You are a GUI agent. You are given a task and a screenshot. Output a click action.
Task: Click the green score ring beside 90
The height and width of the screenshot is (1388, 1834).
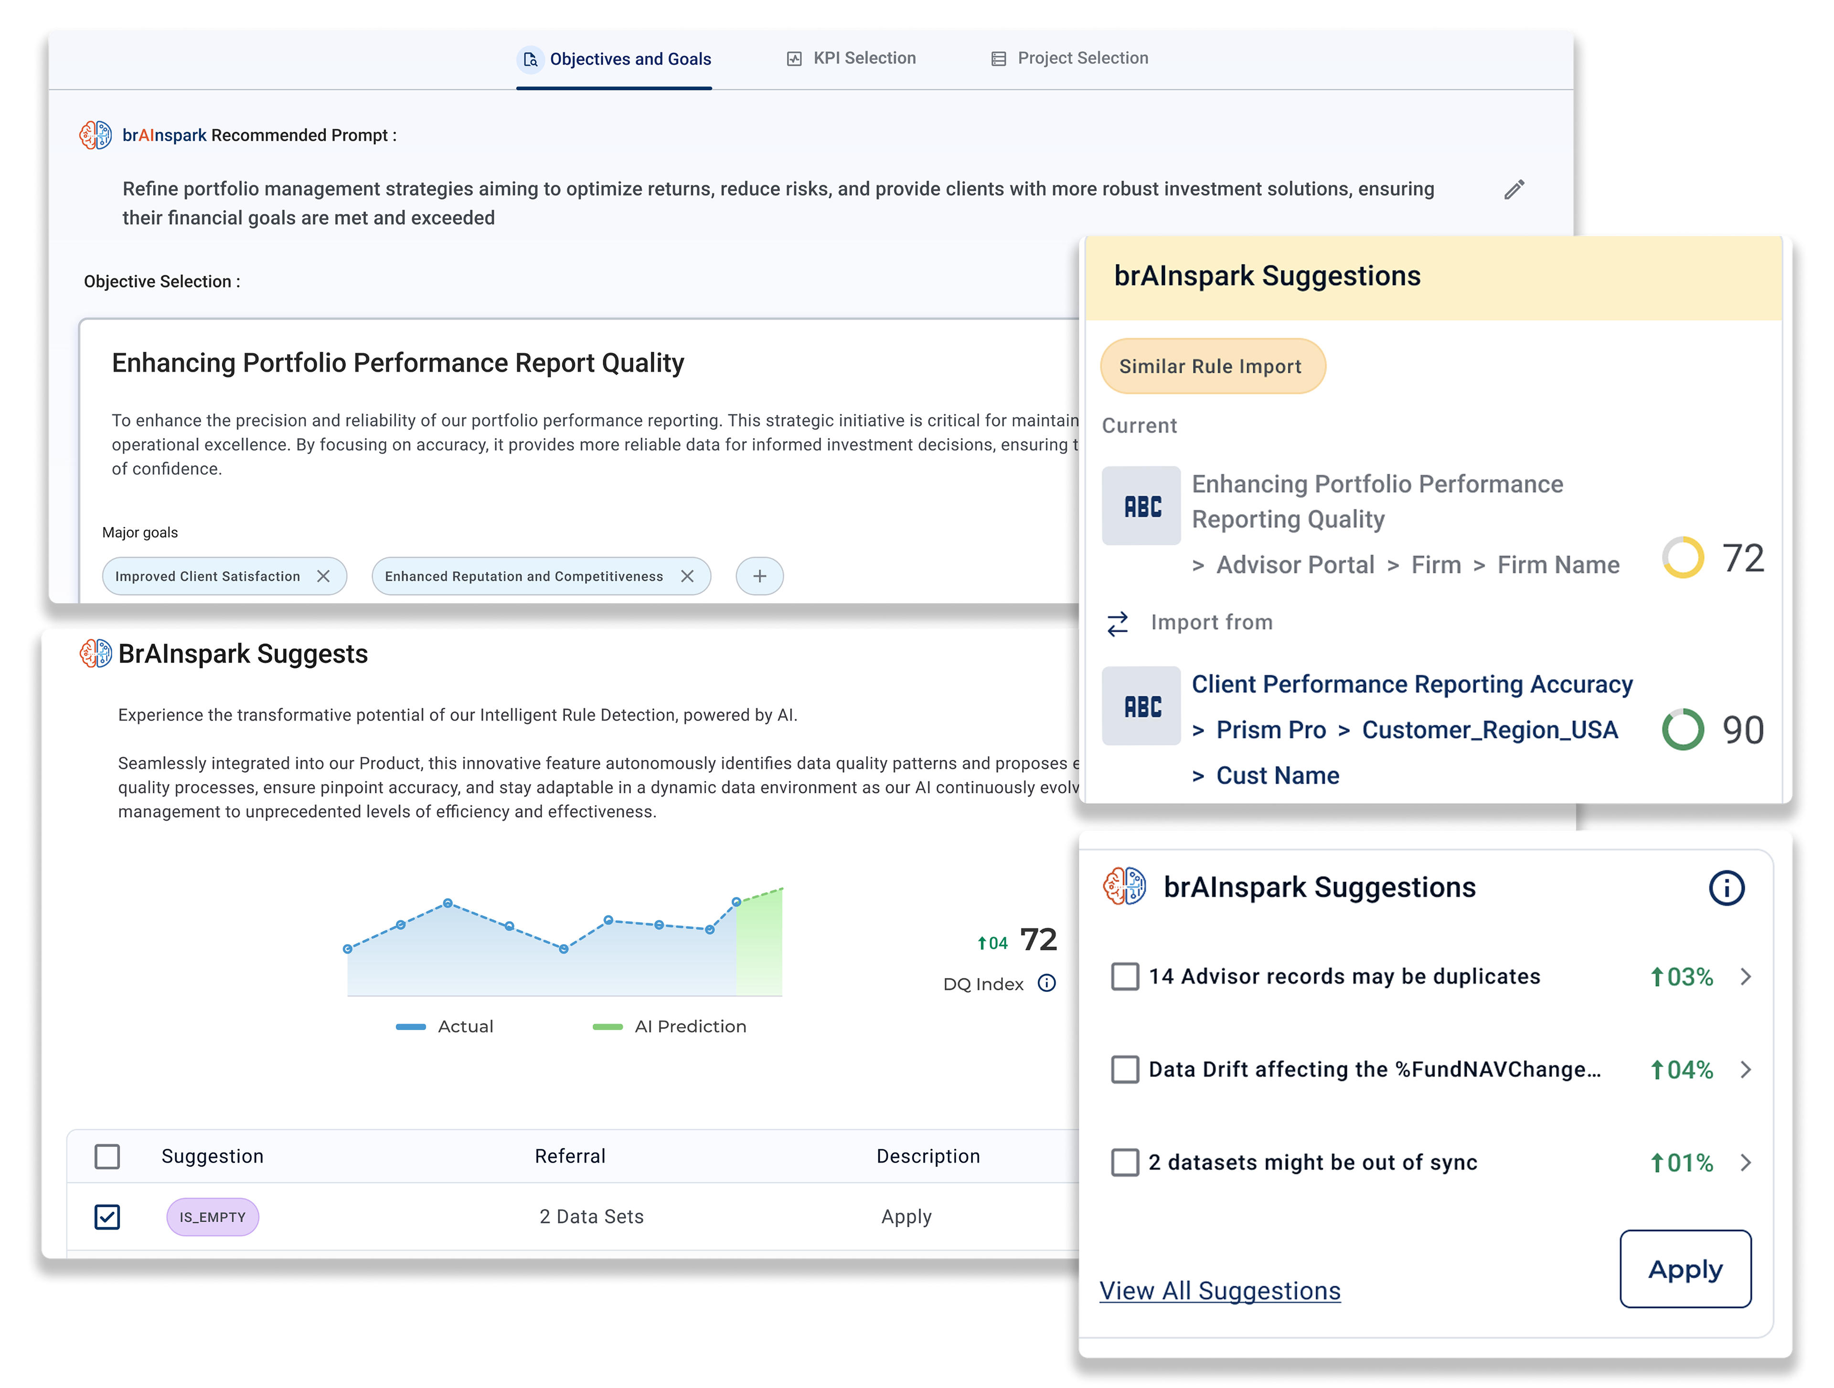point(1682,729)
